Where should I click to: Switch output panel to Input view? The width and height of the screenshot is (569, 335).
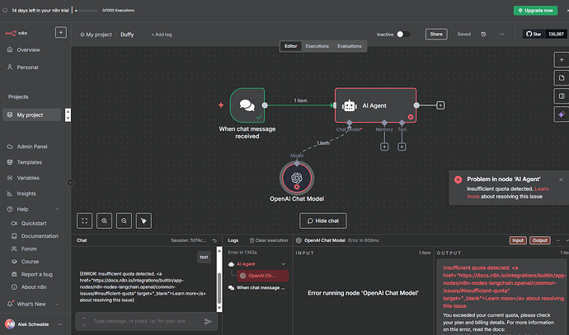coord(517,240)
